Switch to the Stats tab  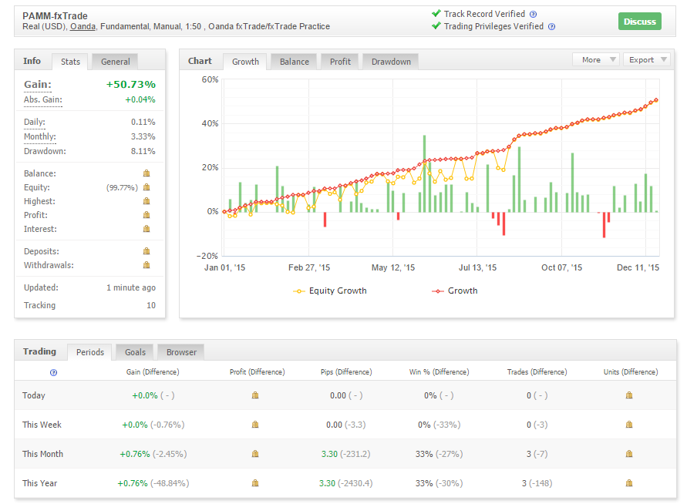click(70, 62)
